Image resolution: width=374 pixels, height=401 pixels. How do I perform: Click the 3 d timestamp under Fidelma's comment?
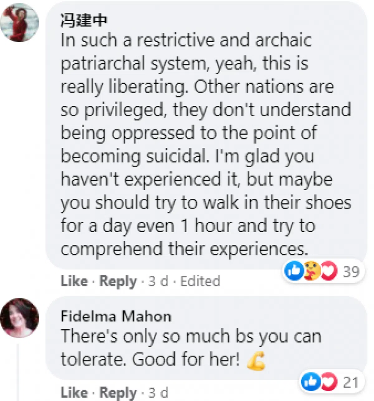[x=158, y=393]
